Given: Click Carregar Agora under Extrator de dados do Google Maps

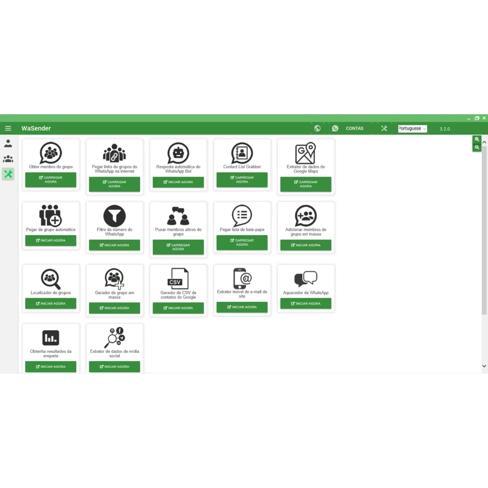Looking at the screenshot, I should (306, 184).
